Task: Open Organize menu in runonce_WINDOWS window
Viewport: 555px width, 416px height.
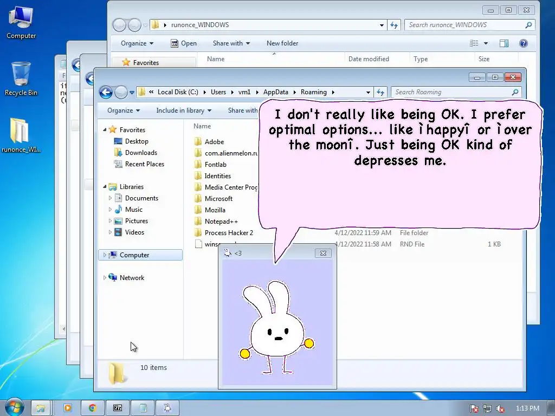Action: click(x=137, y=43)
